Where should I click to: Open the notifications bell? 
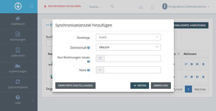(x=152, y=7)
